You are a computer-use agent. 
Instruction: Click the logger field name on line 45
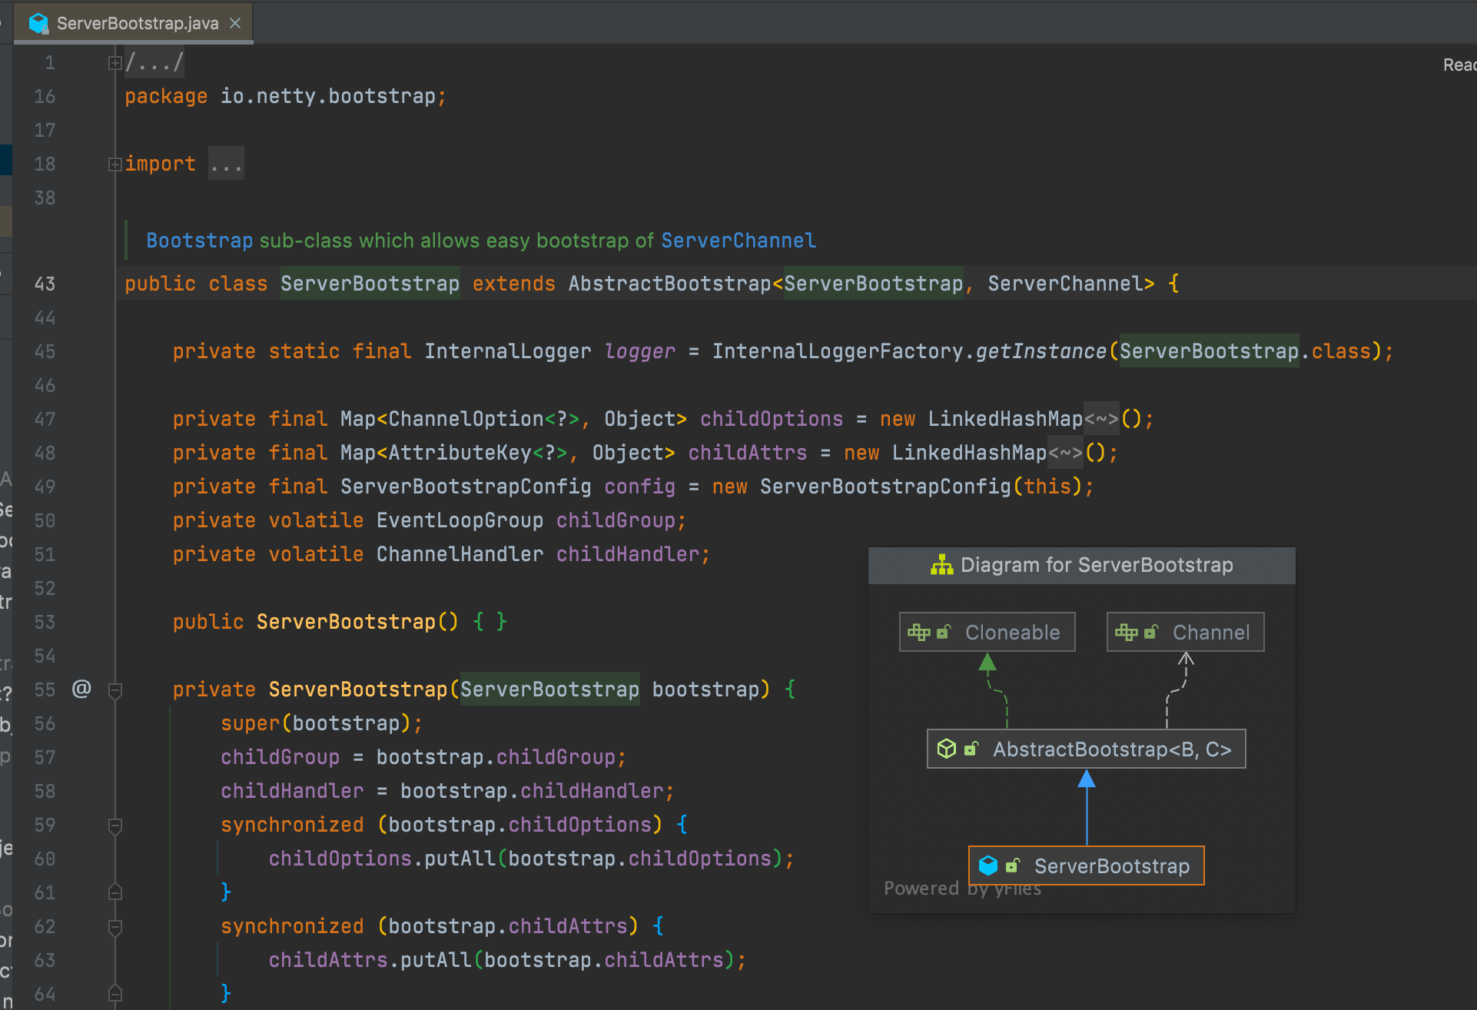coord(639,351)
